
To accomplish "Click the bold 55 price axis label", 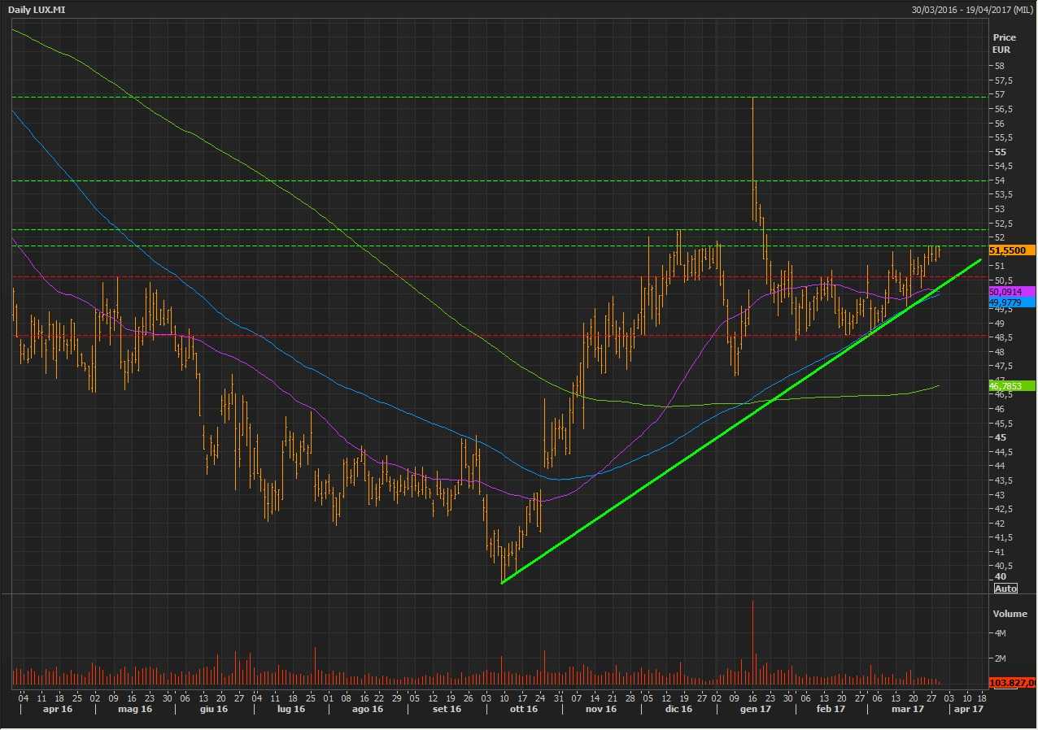I will pyautogui.click(x=1000, y=152).
